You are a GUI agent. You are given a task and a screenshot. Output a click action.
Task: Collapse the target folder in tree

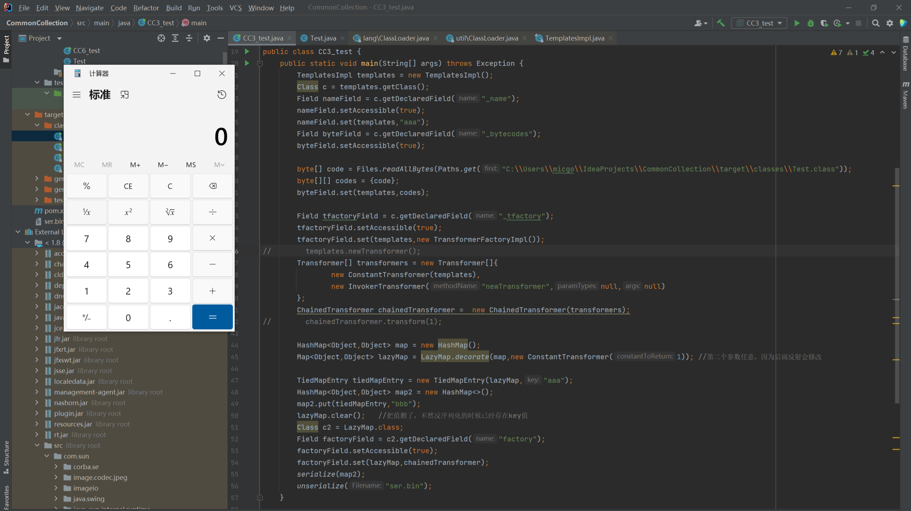pyautogui.click(x=27, y=115)
